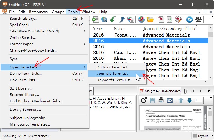Expand main toolbar overflow chevron

coord(211,17)
